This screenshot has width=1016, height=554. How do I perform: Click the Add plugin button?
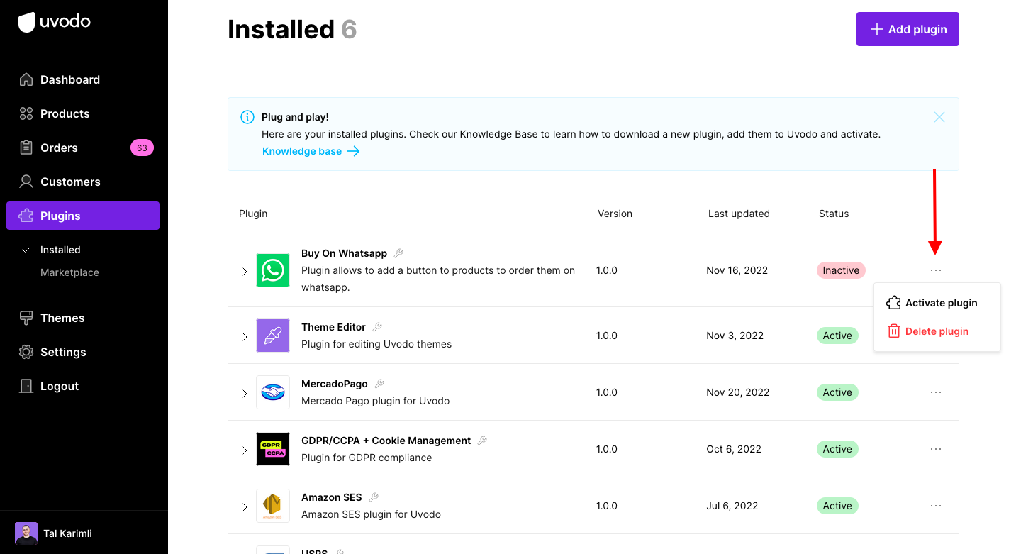tap(908, 29)
